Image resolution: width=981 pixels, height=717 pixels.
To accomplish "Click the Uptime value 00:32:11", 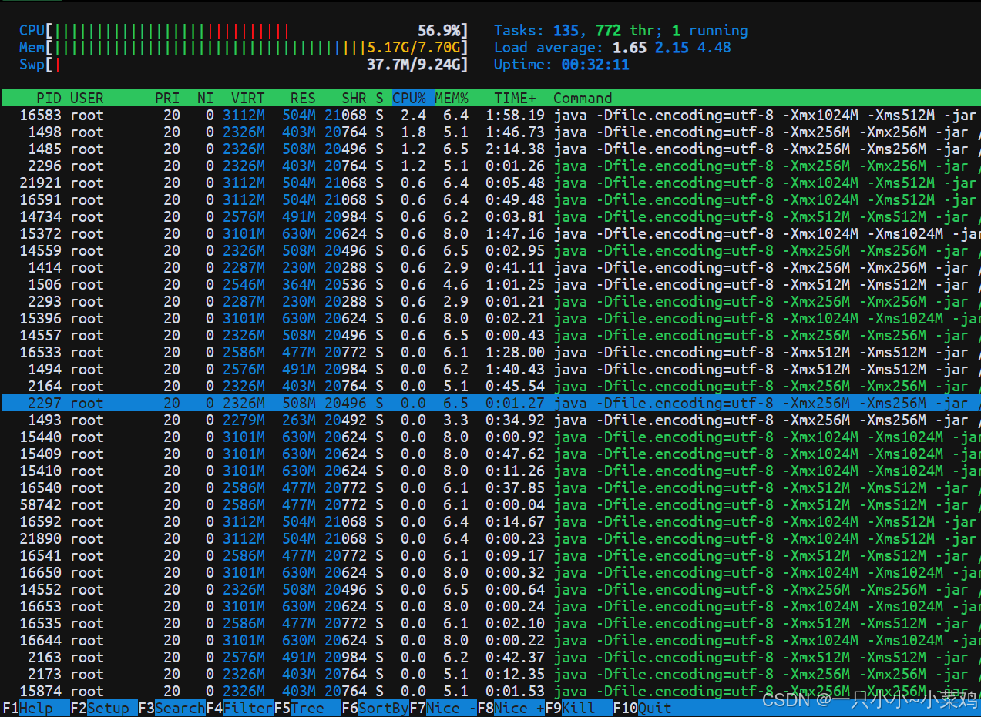I will (x=596, y=65).
